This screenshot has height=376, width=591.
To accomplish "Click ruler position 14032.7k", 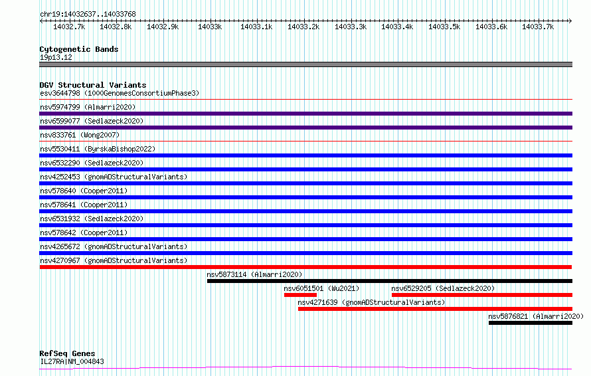I will point(69,27).
